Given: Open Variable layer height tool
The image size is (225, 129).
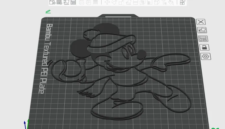Looking at the screenshot, I should coord(95,2).
